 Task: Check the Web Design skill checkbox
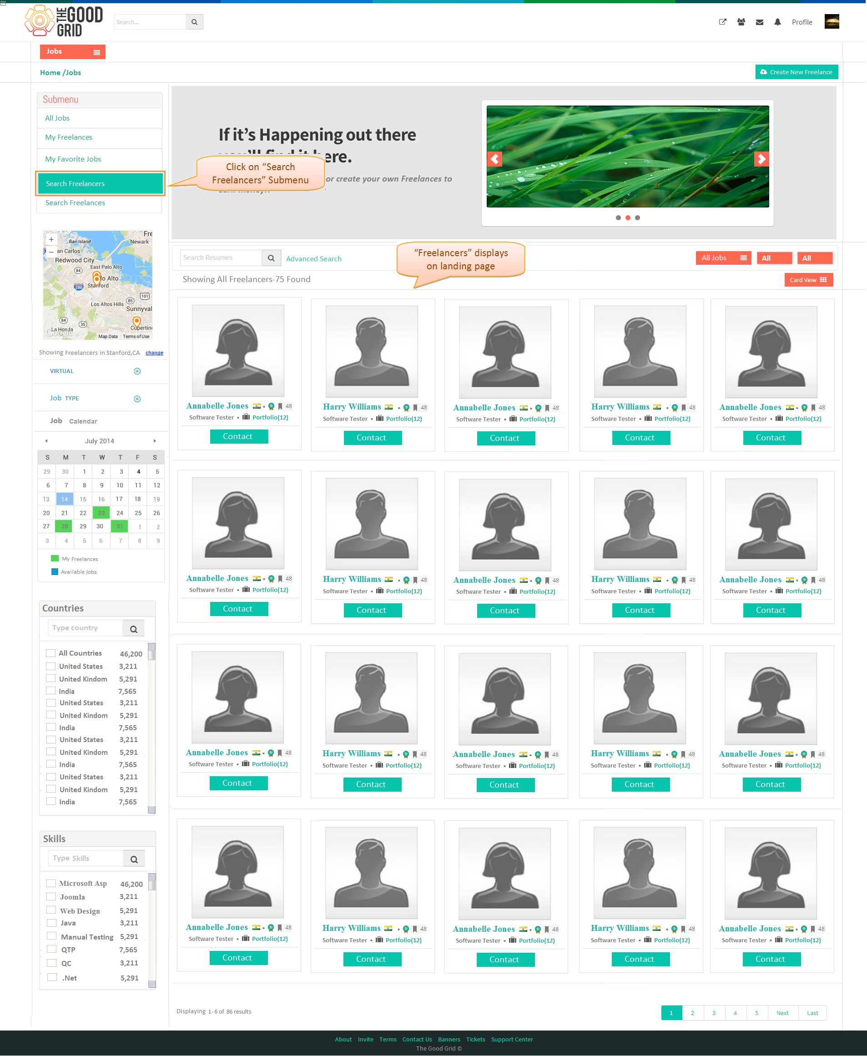(51, 910)
